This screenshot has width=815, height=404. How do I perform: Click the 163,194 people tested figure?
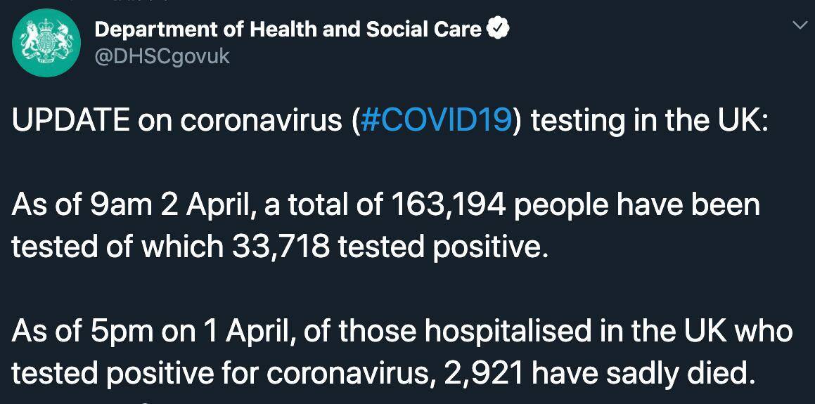click(448, 205)
